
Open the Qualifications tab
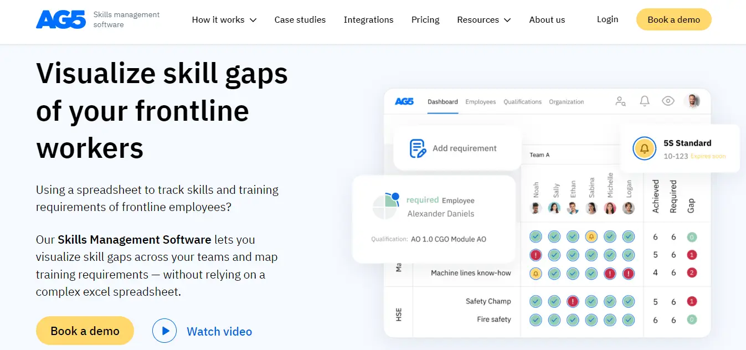[522, 102]
